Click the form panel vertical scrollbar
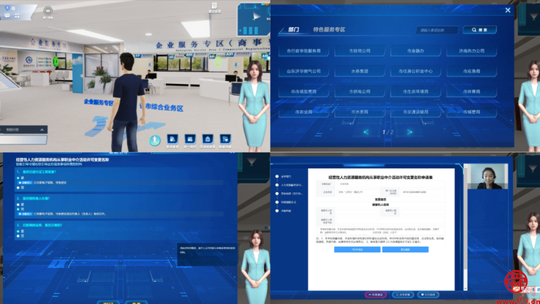This screenshot has height=304, width=540. (466, 227)
